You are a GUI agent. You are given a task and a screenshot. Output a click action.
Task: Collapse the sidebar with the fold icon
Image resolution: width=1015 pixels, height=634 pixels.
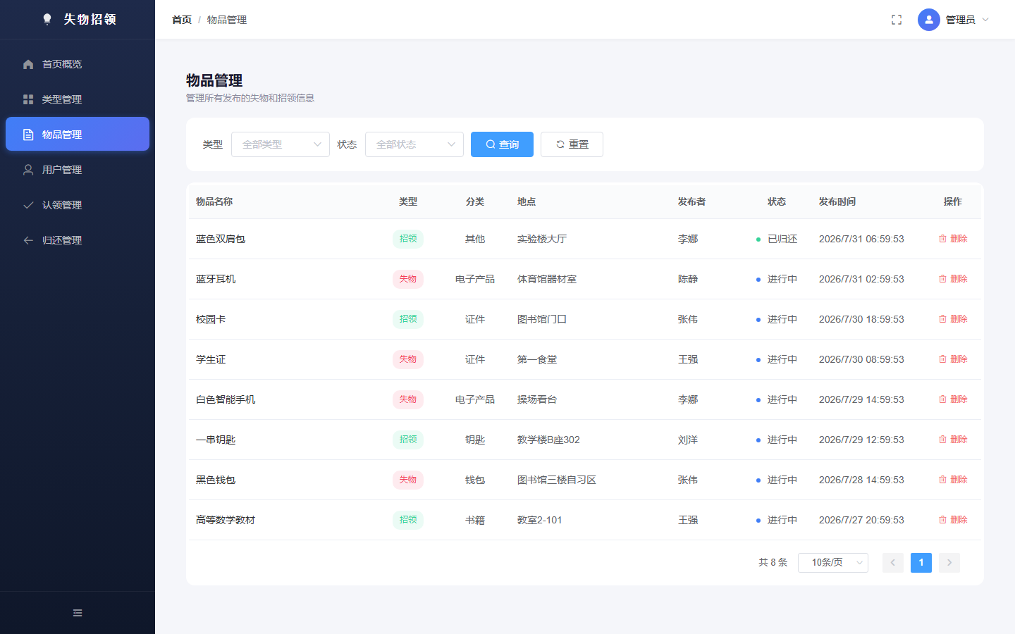tap(78, 613)
